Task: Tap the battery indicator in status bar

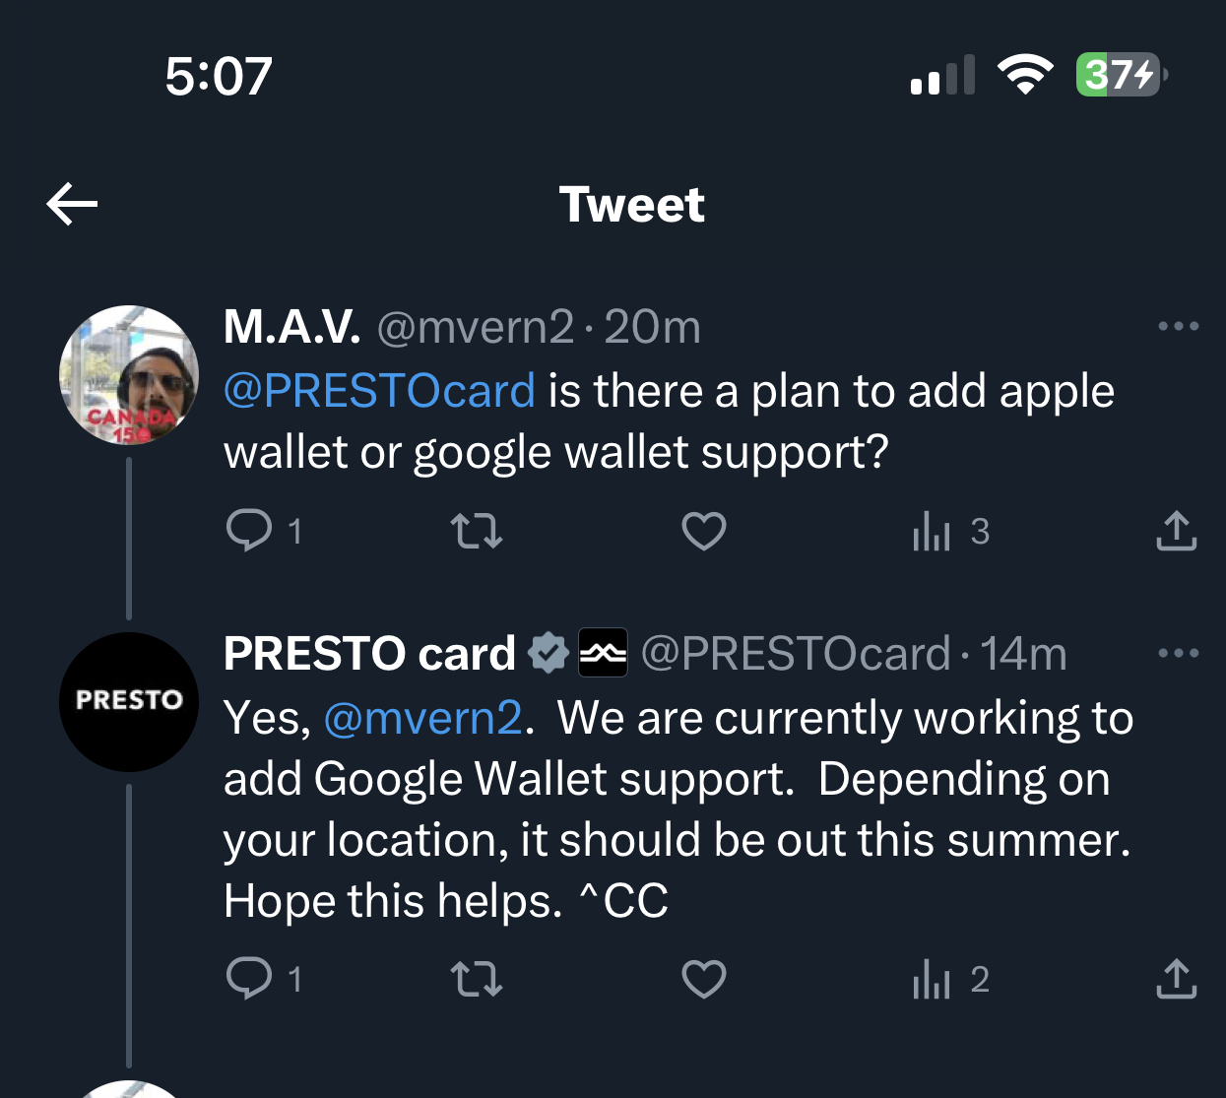Action: coord(1121,75)
